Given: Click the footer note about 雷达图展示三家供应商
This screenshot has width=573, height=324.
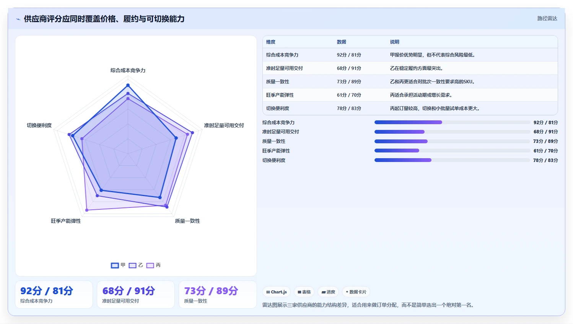Looking at the screenshot, I should point(369,305).
